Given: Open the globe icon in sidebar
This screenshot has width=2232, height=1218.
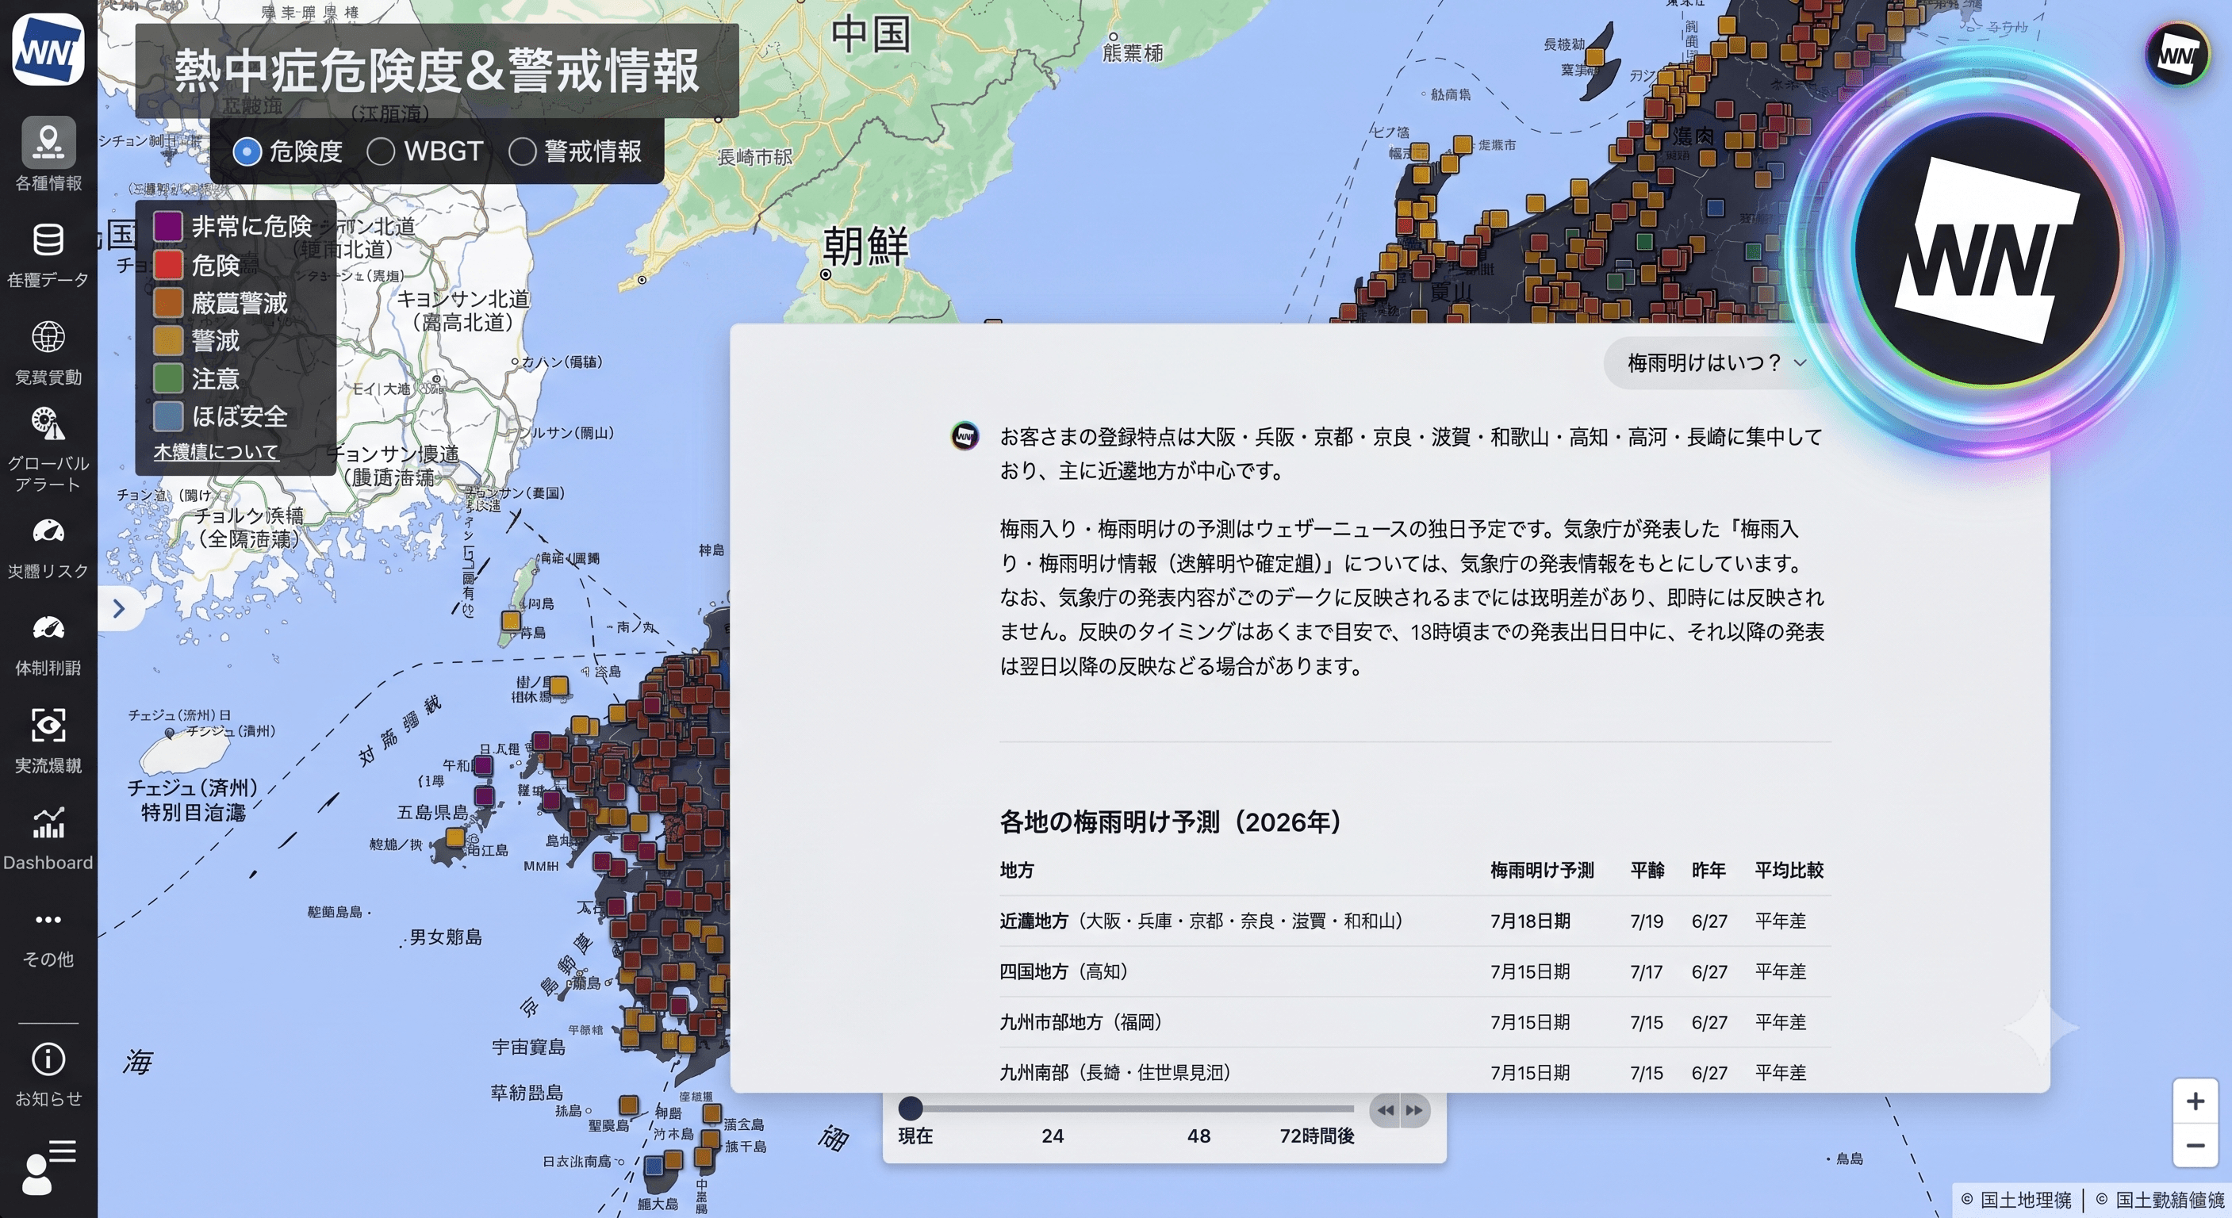Looking at the screenshot, I should click(48, 337).
